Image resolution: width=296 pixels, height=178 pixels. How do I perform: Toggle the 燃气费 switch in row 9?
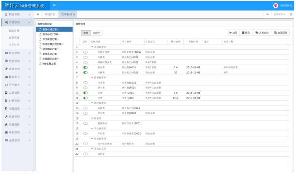click(x=85, y=88)
